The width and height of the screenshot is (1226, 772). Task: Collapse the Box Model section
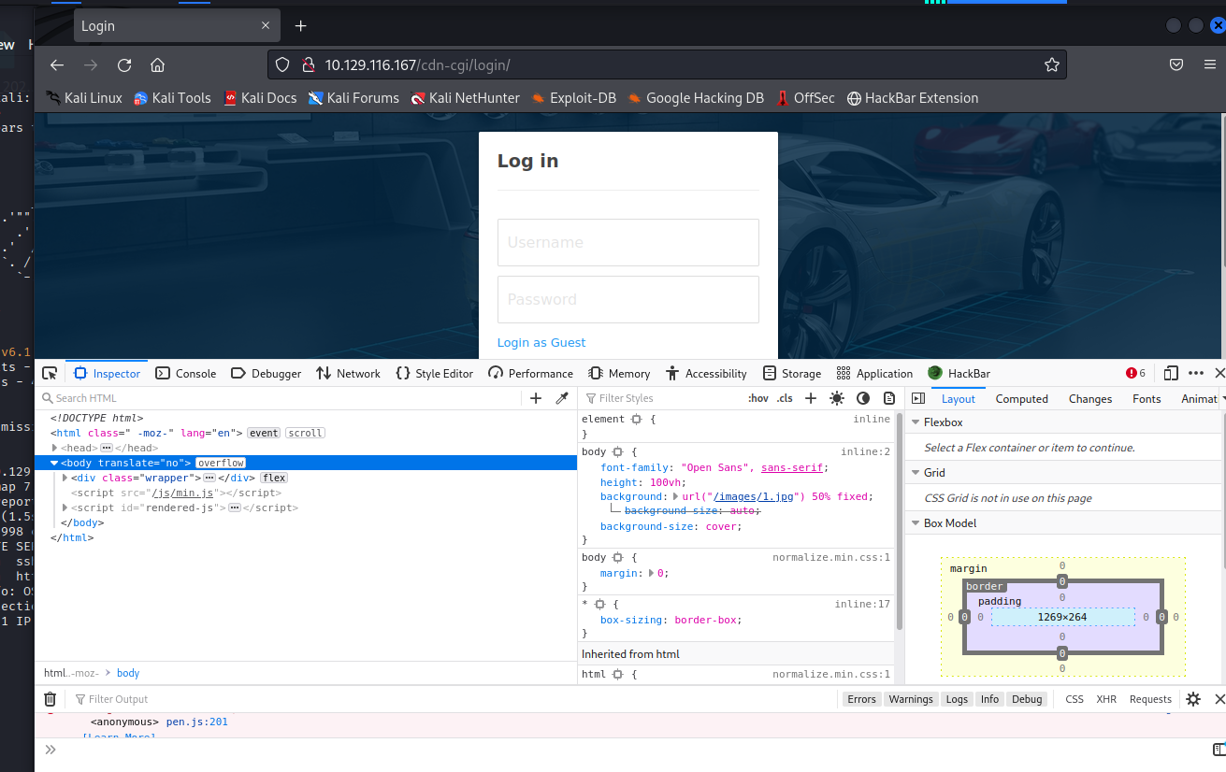[x=915, y=522]
